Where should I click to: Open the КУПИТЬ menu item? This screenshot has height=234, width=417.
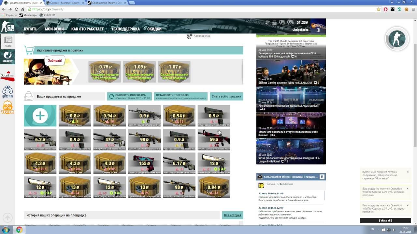point(31,29)
